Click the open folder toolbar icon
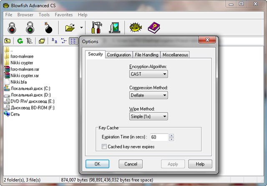267x186 pixels. (x=70, y=28)
